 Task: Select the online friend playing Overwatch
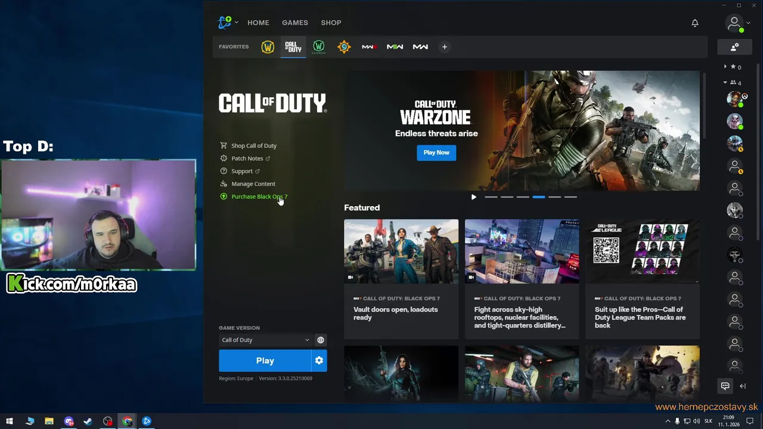click(735, 99)
